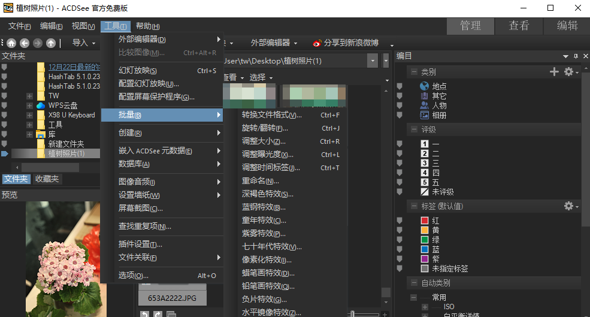The image size is (590, 317).
Task: Select the 人物 people icon
Action: pyautogui.click(x=425, y=105)
